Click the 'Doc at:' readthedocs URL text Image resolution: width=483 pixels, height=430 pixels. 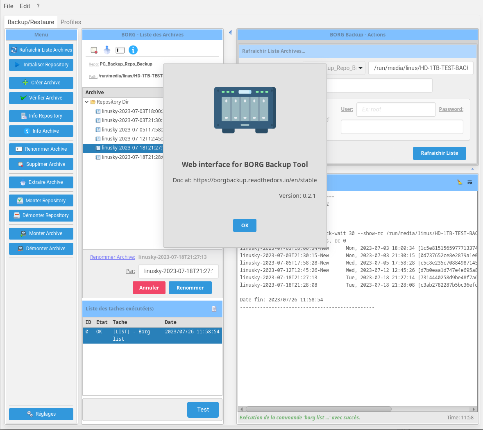click(x=245, y=180)
